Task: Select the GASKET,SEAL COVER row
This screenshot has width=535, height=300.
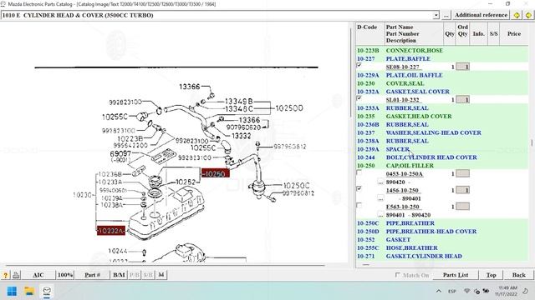Action: (x=442, y=92)
